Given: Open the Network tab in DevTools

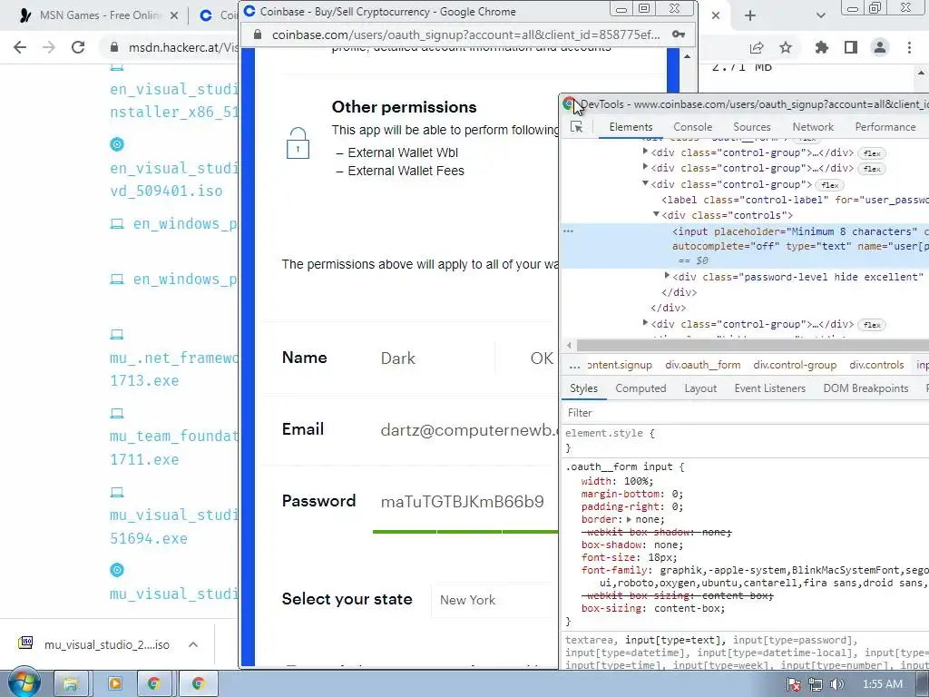Looking at the screenshot, I should (813, 127).
